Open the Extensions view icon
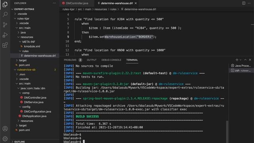This screenshot has width=254, height=143. [5, 45]
